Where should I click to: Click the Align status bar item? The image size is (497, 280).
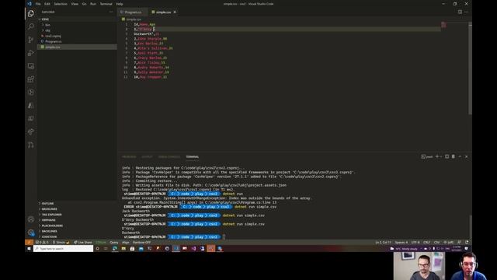126,242
